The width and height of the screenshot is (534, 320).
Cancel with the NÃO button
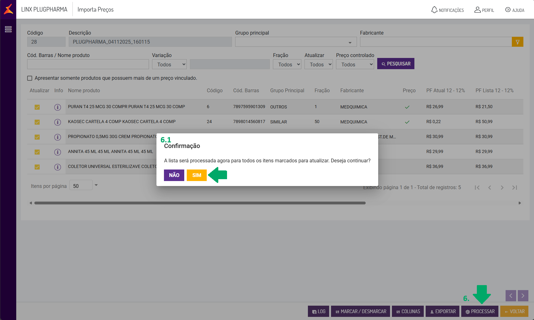(174, 175)
